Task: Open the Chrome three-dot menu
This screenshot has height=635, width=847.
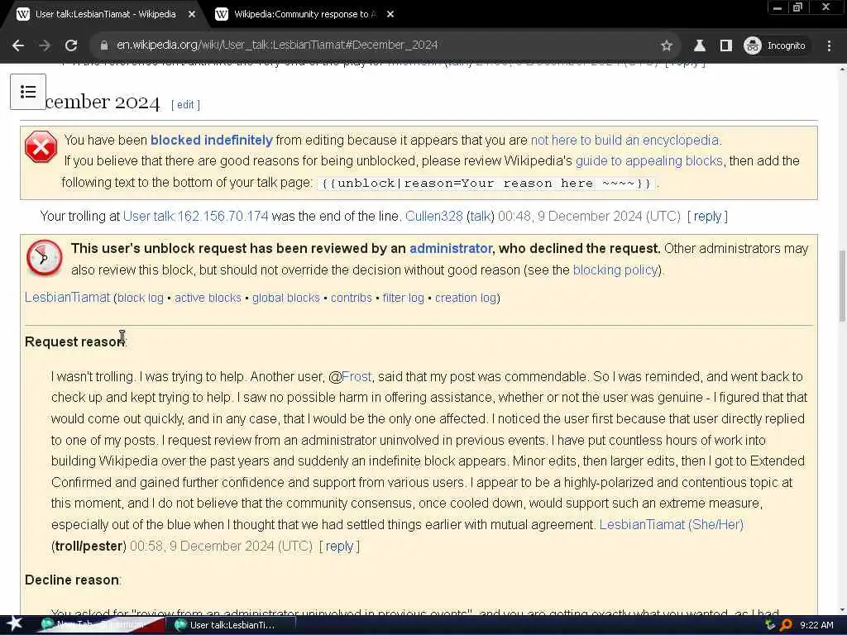Action: (x=829, y=45)
